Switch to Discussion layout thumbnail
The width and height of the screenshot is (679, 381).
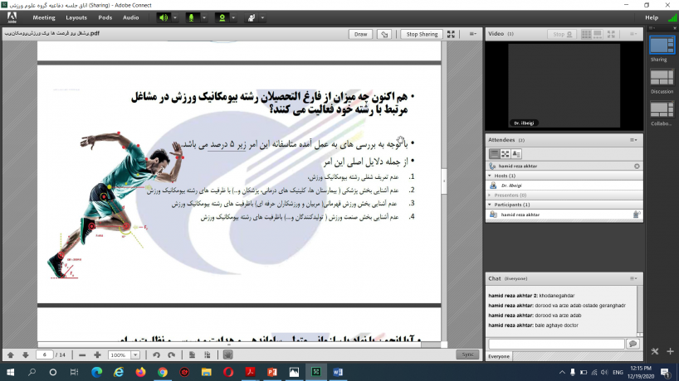point(662,78)
